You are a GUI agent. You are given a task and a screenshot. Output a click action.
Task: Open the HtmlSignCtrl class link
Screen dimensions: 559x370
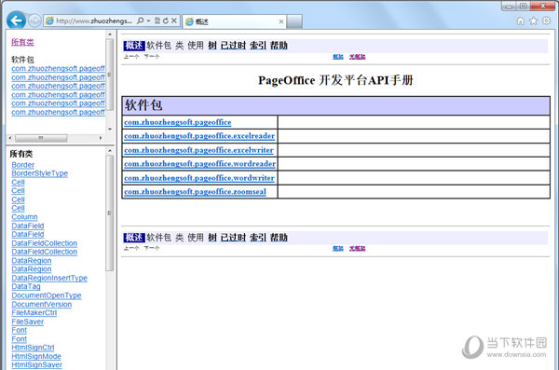click(x=33, y=348)
